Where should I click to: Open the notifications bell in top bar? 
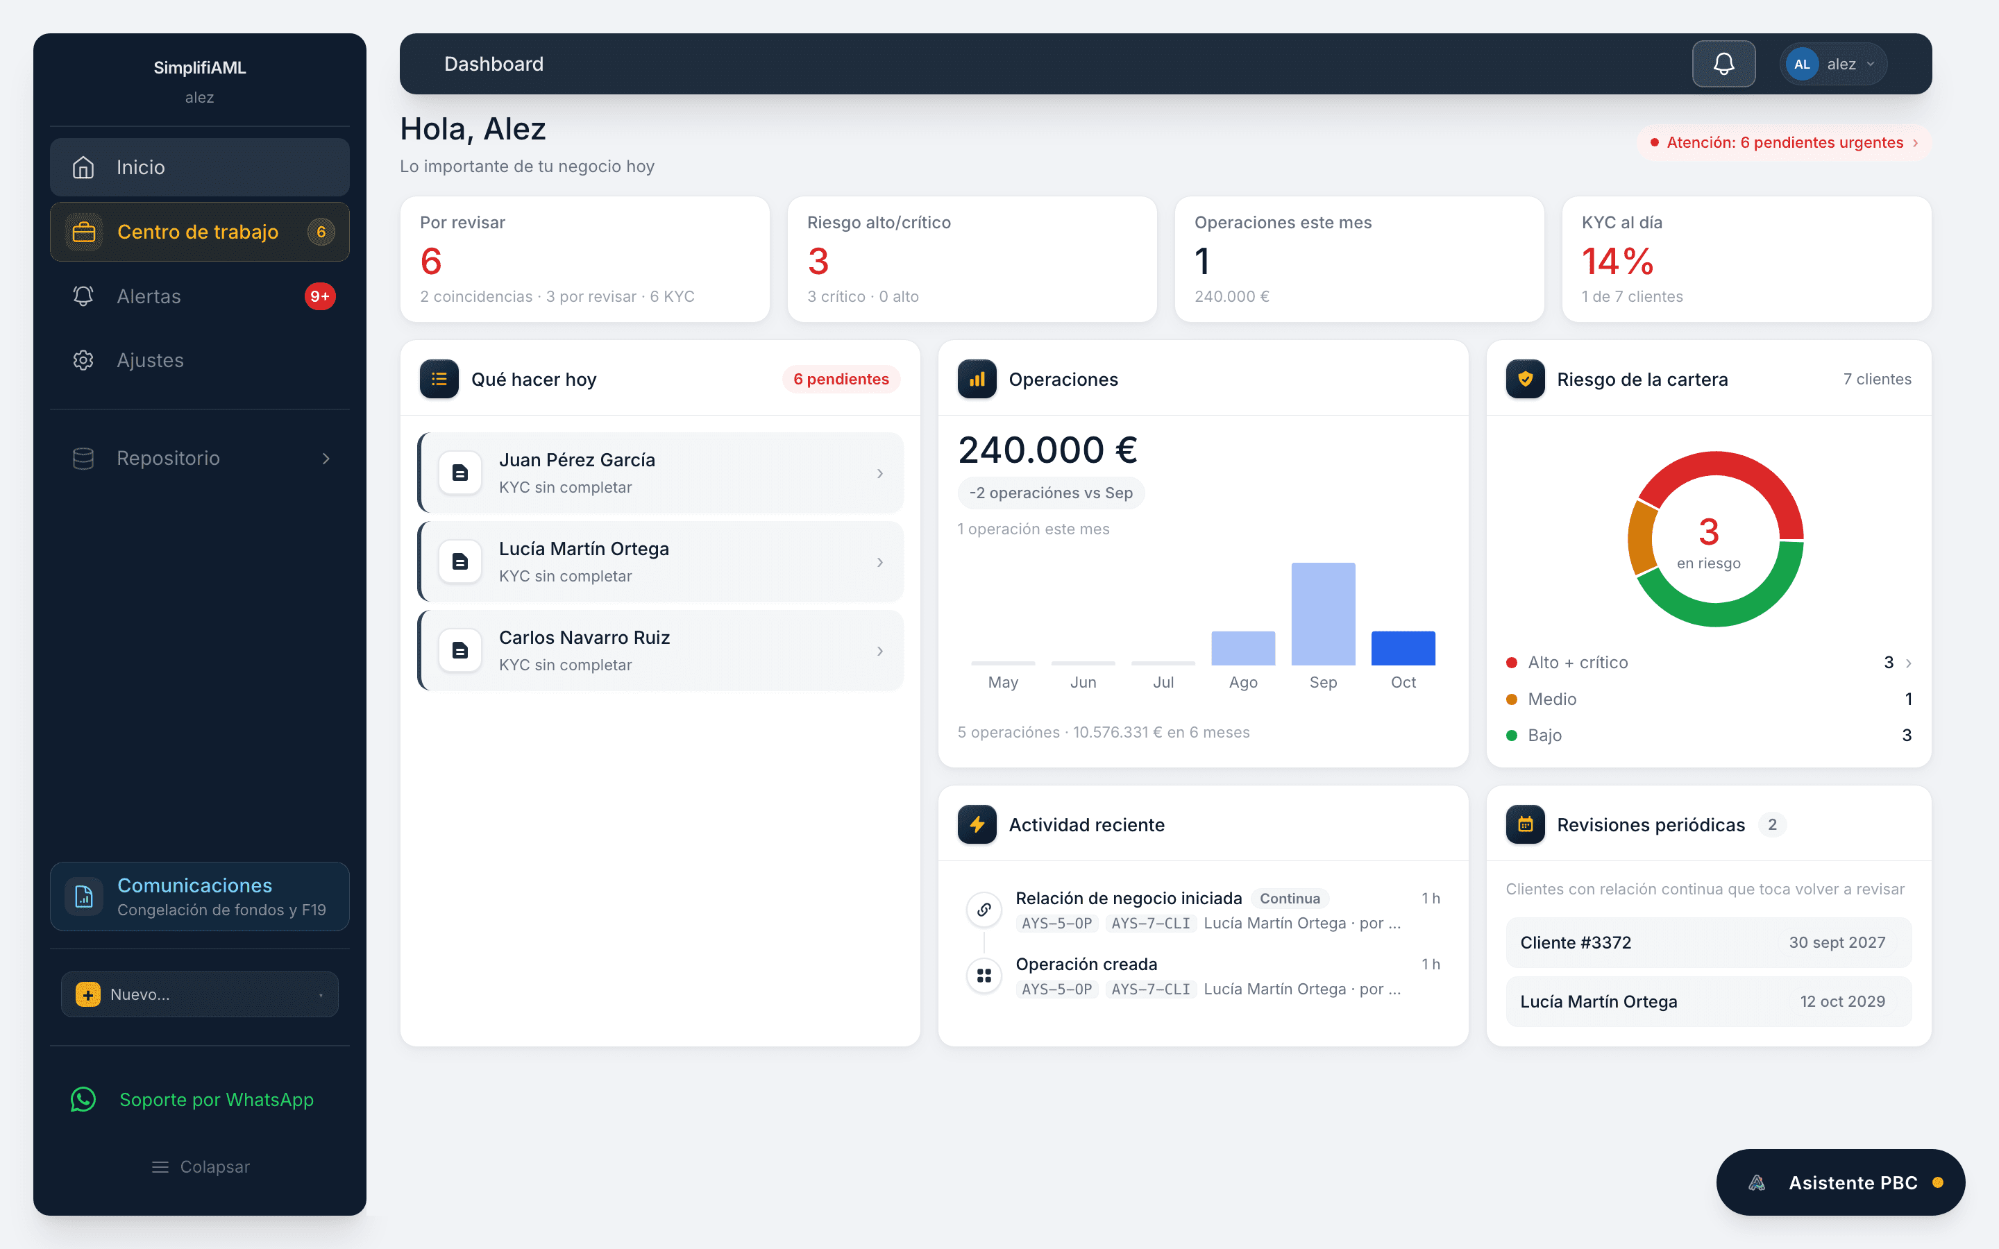click(1723, 64)
